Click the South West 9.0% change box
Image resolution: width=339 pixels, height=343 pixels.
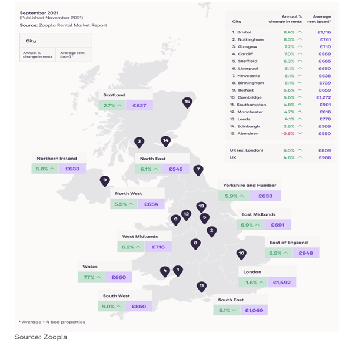112,307
